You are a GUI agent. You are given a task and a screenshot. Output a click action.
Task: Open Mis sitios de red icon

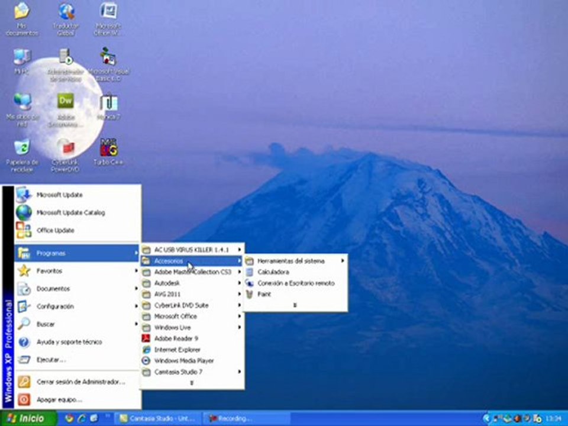22,109
